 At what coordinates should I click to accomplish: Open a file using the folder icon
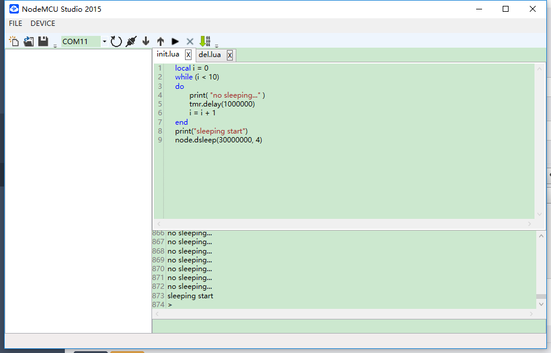[x=28, y=41]
